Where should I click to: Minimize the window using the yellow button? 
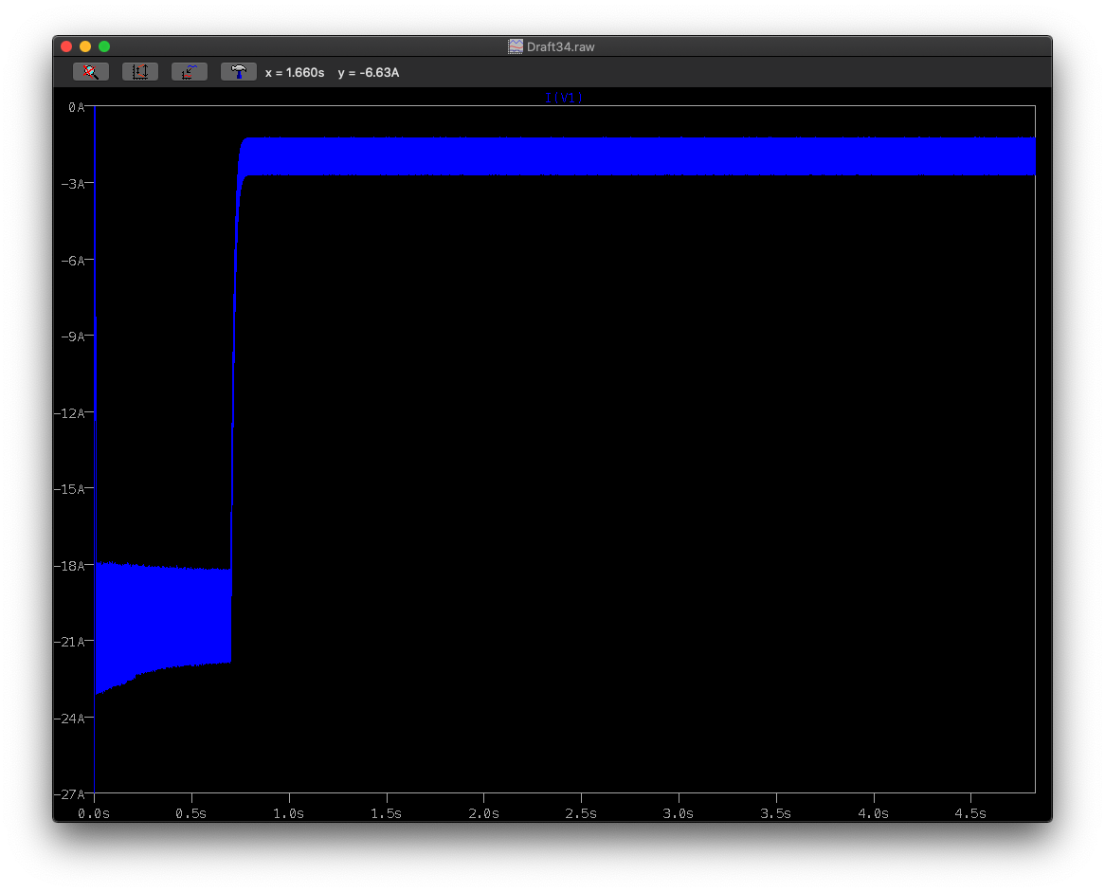point(85,46)
